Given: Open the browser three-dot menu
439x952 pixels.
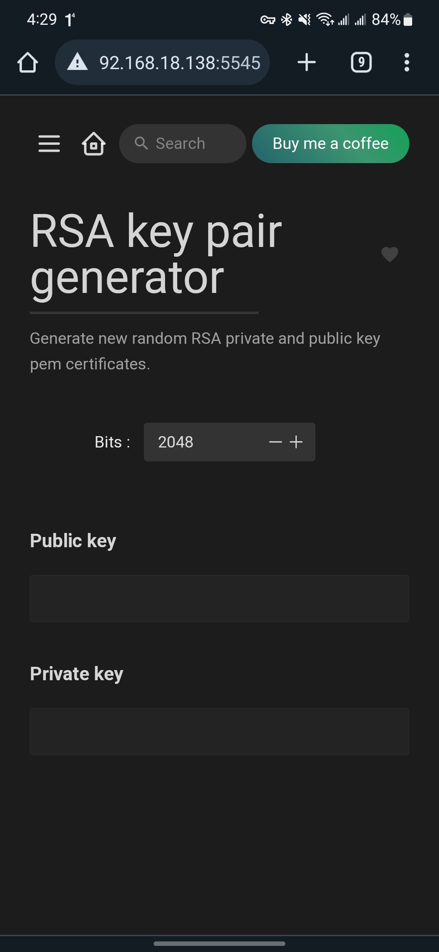Looking at the screenshot, I should point(406,62).
